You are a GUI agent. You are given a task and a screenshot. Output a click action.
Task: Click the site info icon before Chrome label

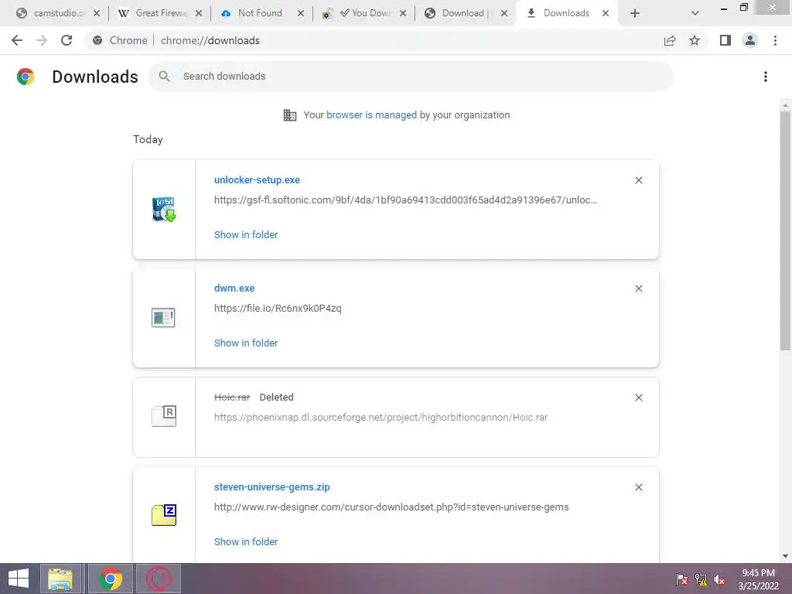(97, 40)
